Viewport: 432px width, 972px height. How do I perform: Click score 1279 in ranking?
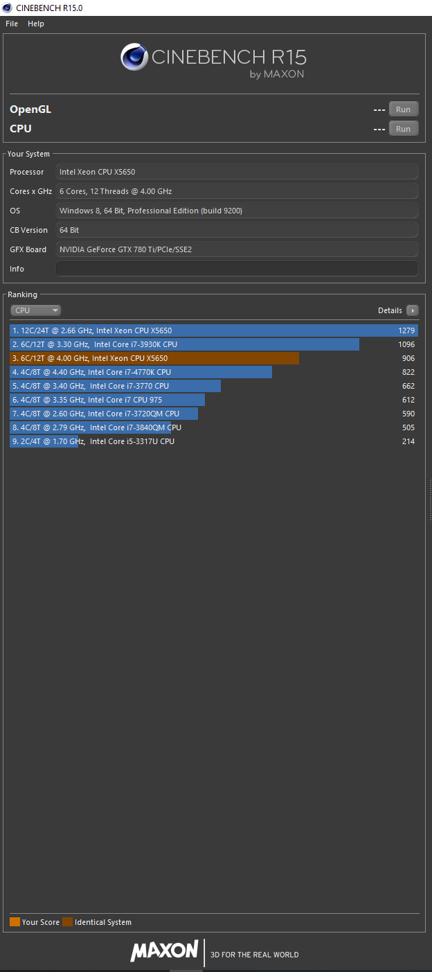pos(406,330)
